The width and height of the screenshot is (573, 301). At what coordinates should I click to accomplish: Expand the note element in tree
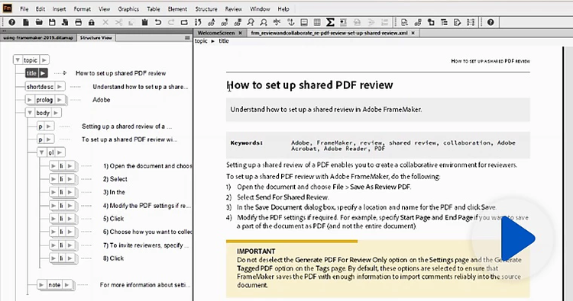point(41,285)
